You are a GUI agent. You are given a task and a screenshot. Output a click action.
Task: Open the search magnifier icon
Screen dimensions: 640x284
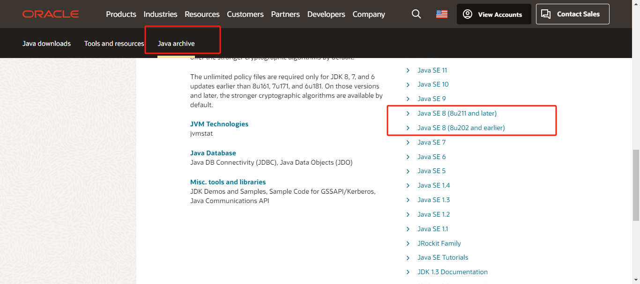pyautogui.click(x=416, y=14)
